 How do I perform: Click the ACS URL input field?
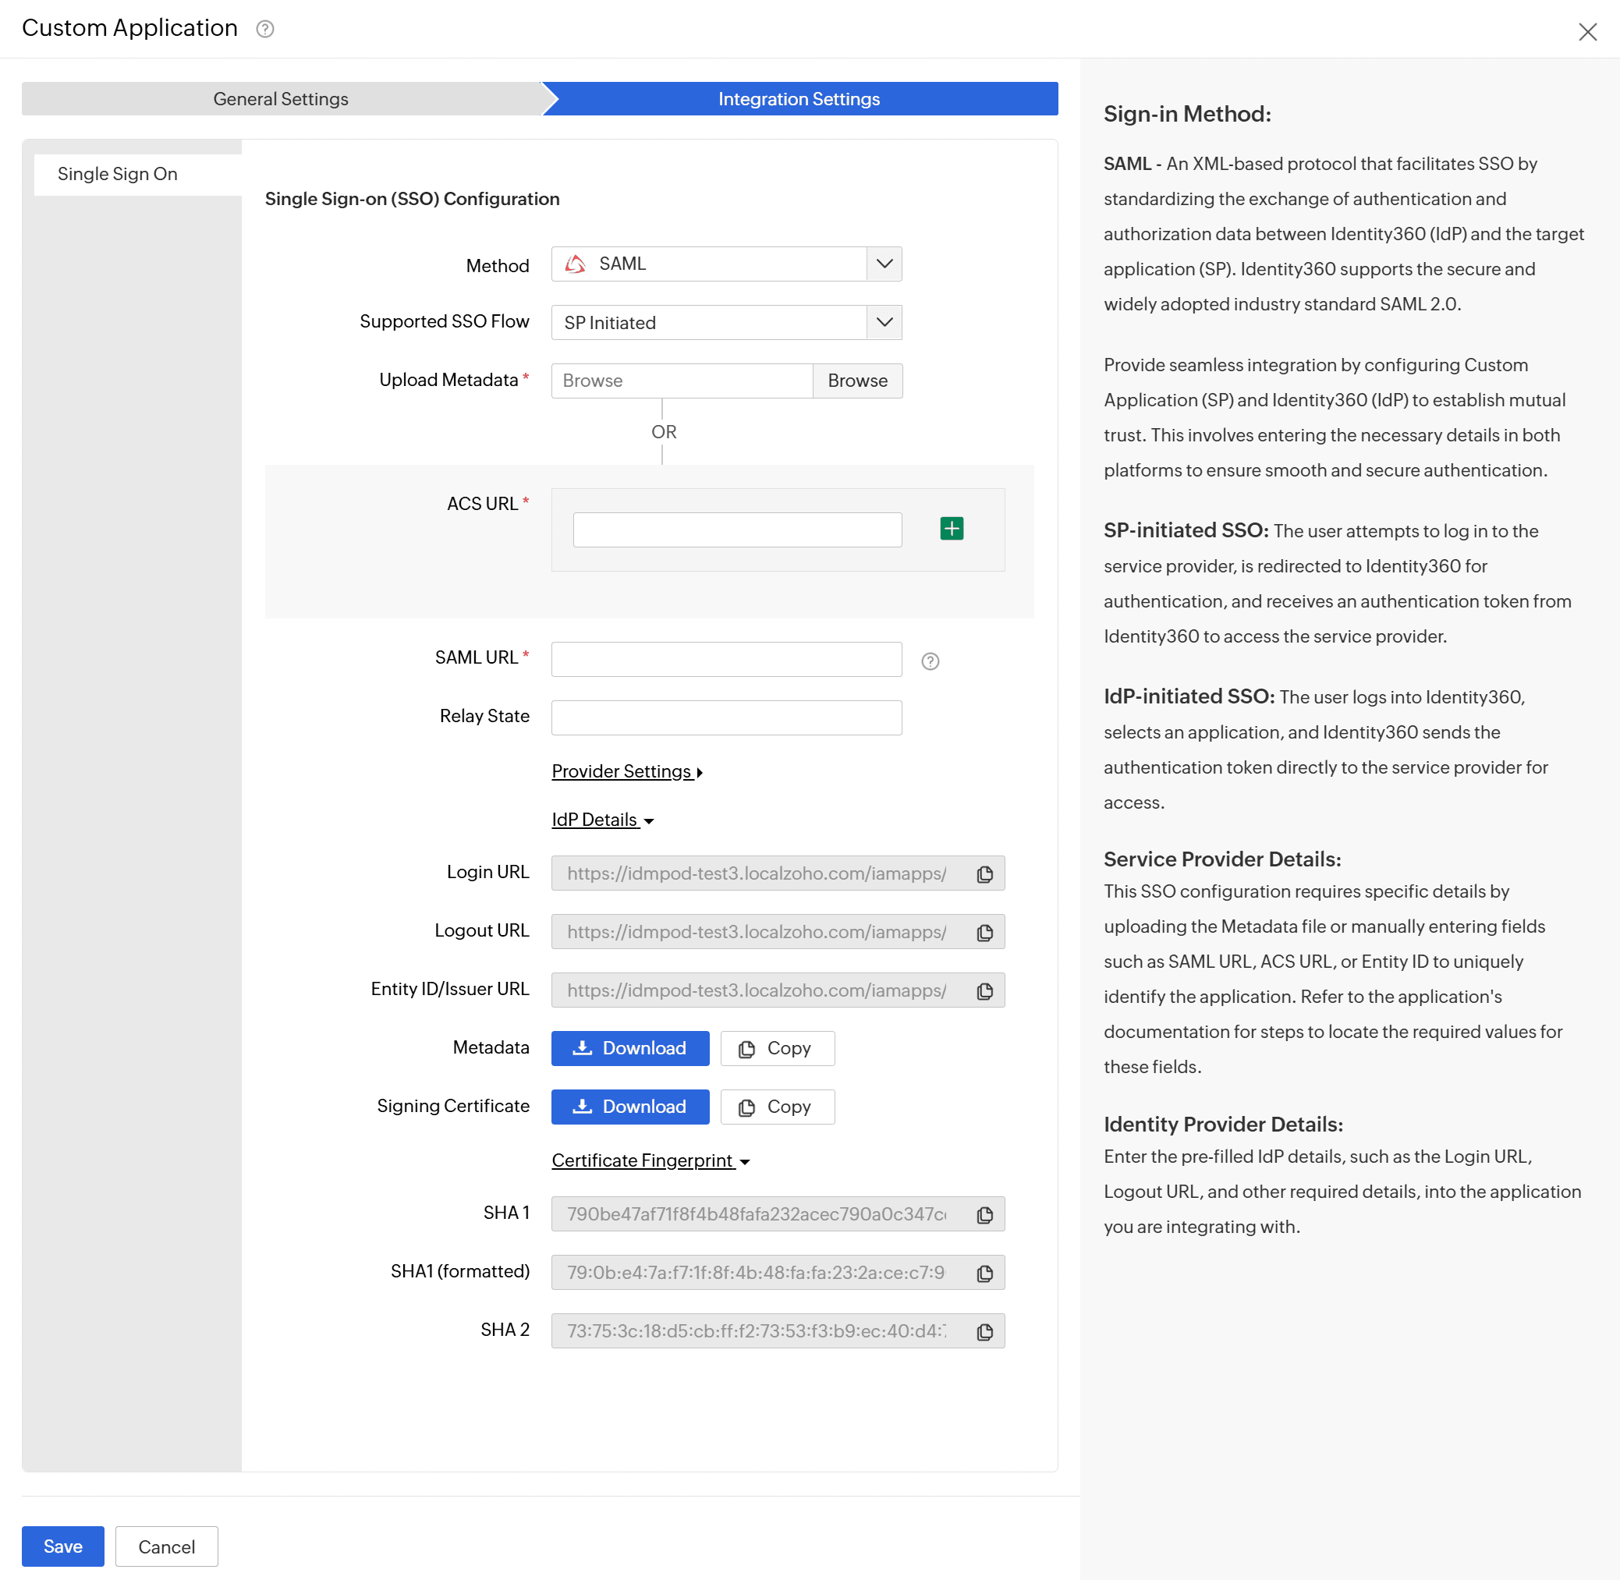coord(737,530)
